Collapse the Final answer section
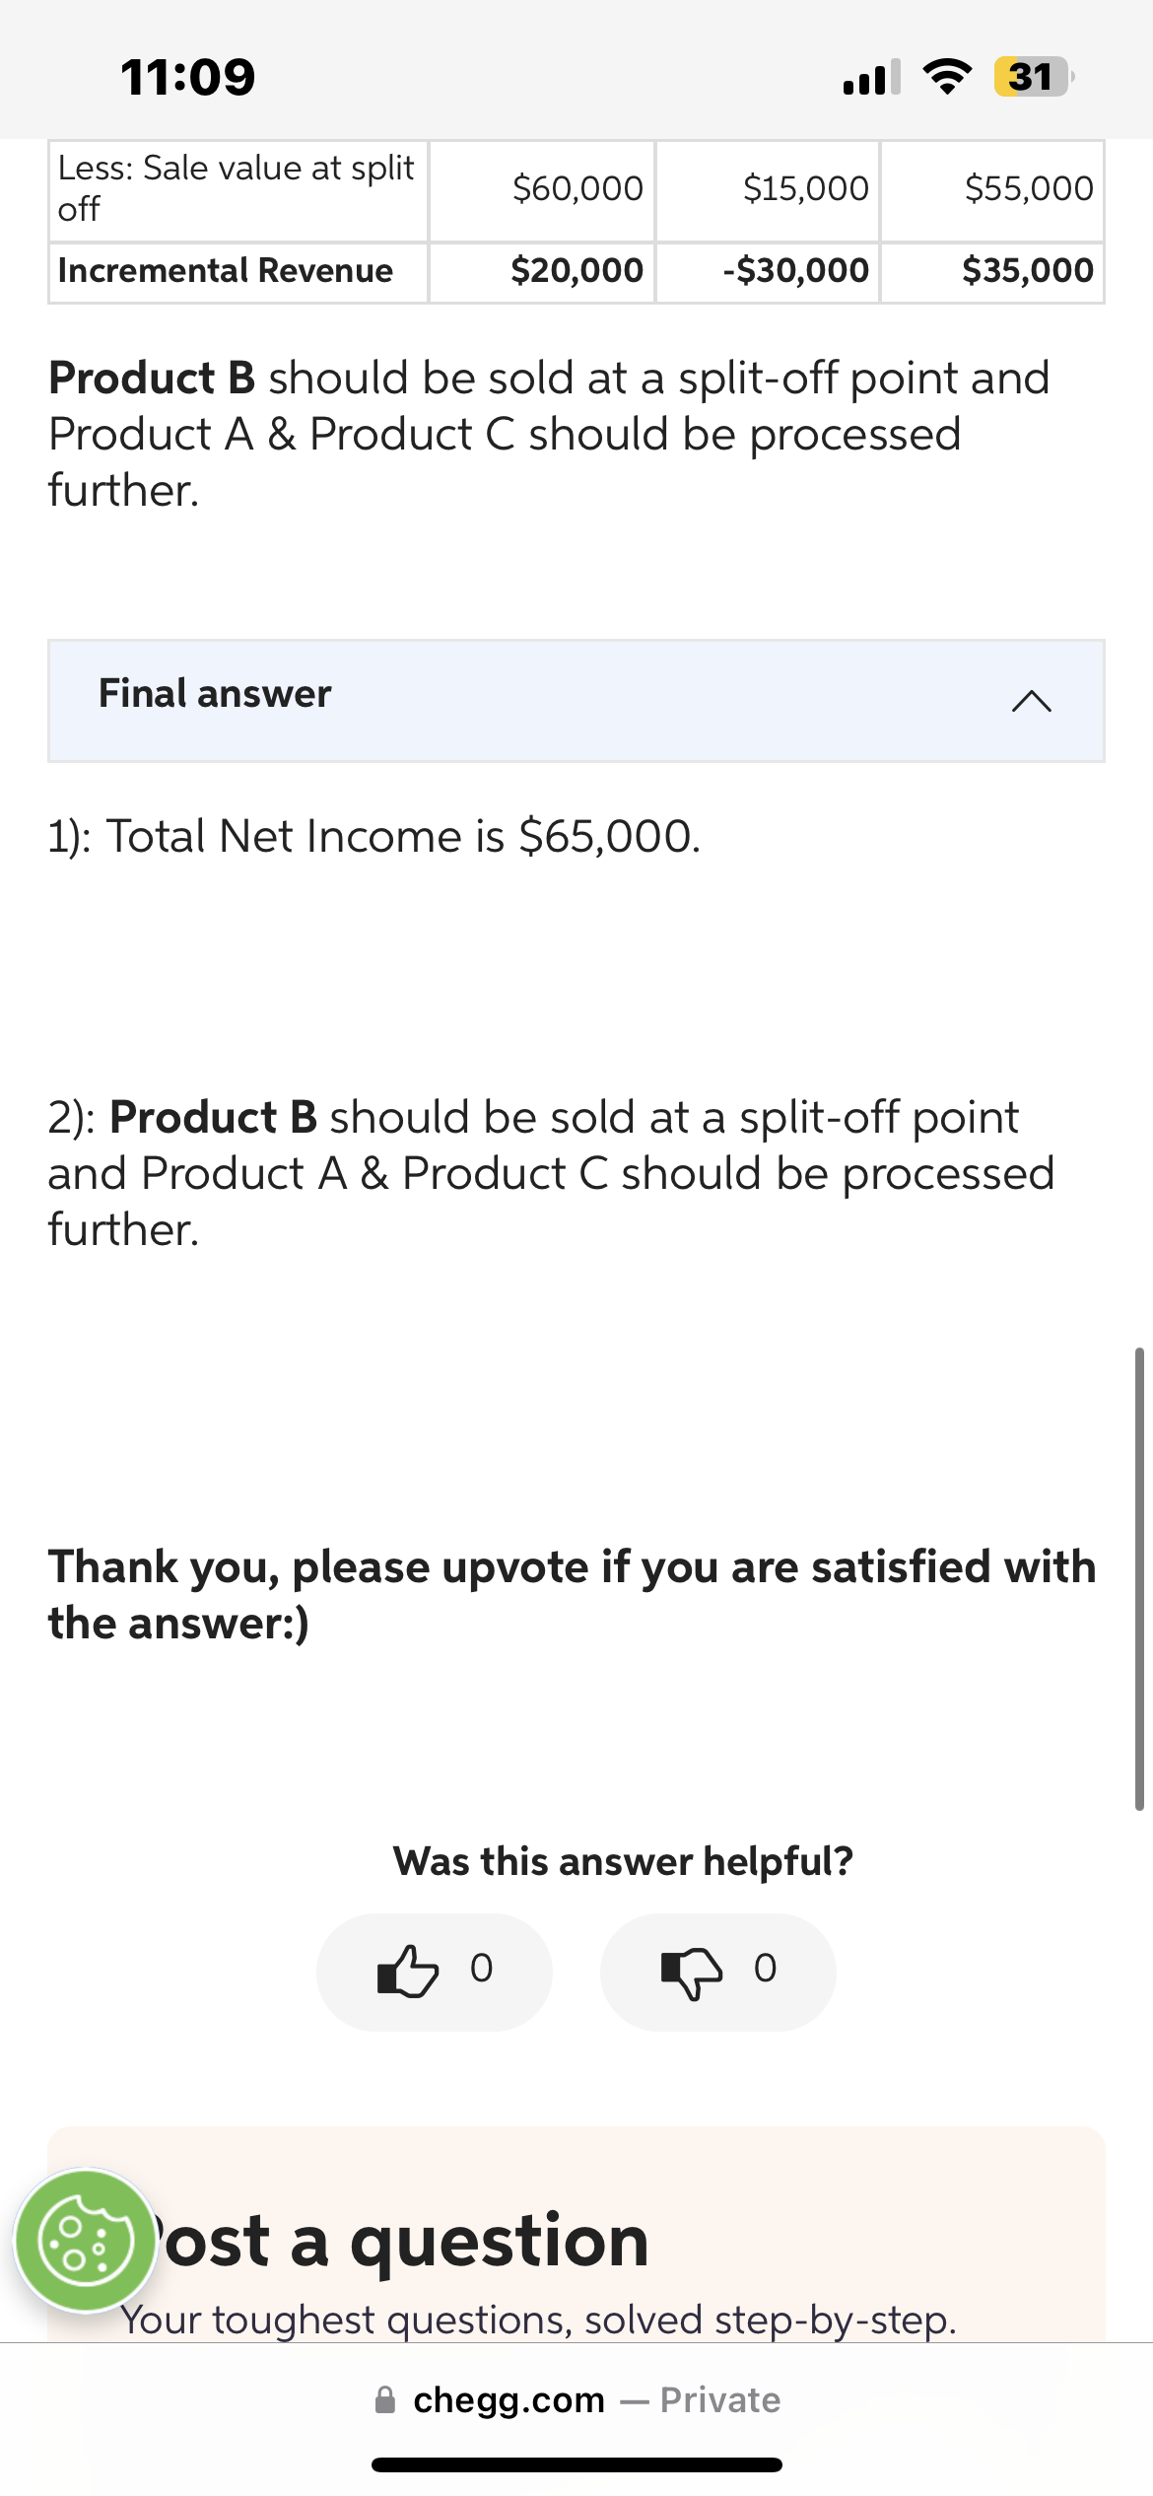This screenshot has width=1153, height=2496. point(576,700)
